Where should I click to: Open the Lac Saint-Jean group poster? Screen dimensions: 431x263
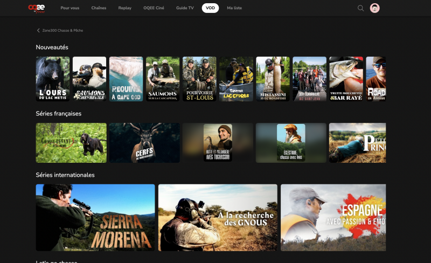309,79
